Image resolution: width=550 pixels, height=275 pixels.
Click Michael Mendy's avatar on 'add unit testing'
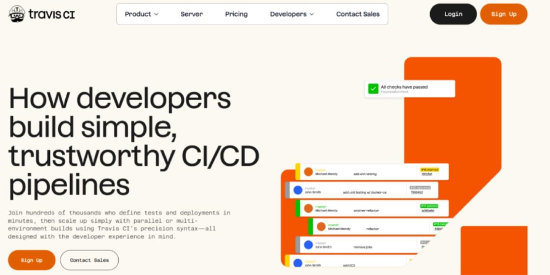308,172
